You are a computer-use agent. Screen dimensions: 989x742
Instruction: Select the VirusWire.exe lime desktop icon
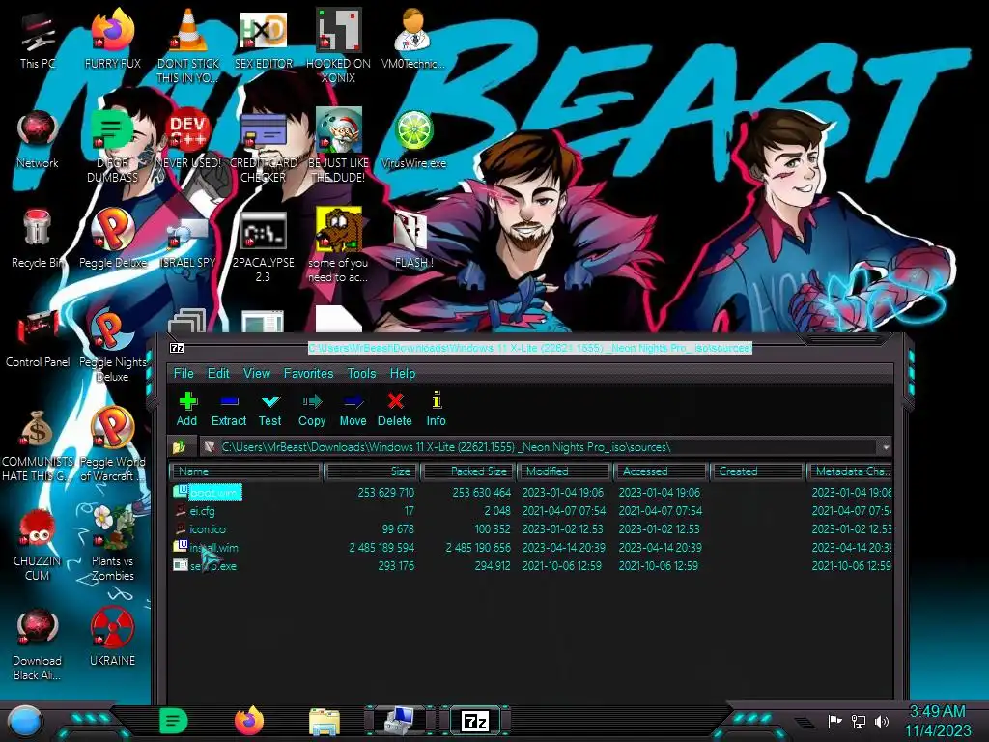coord(413,140)
